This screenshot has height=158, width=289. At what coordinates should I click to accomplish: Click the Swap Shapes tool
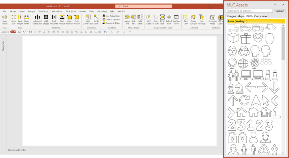[5, 20]
